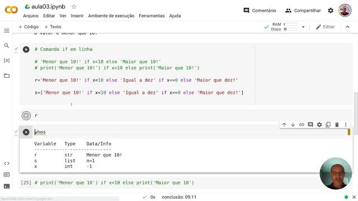Open the notebook settings gear
This screenshot has width=358, height=201.
pos(331,11)
